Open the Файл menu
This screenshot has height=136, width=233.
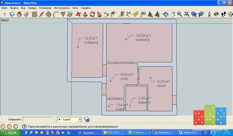point(4,8)
